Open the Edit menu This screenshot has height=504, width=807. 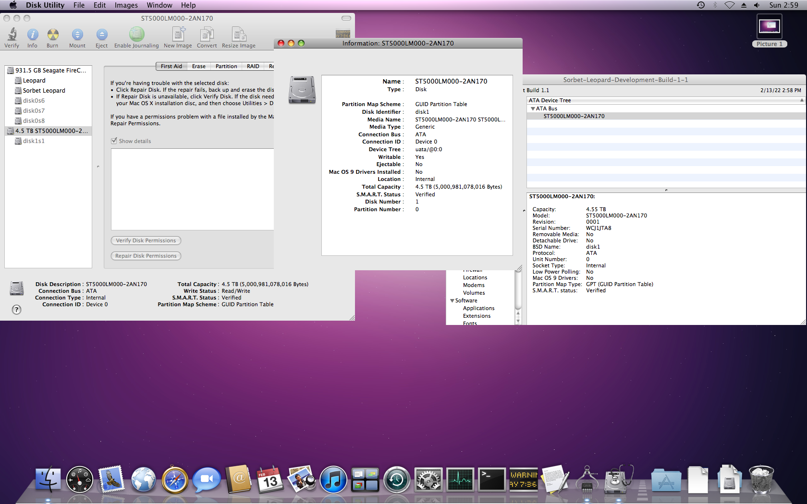(x=100, y=5)
